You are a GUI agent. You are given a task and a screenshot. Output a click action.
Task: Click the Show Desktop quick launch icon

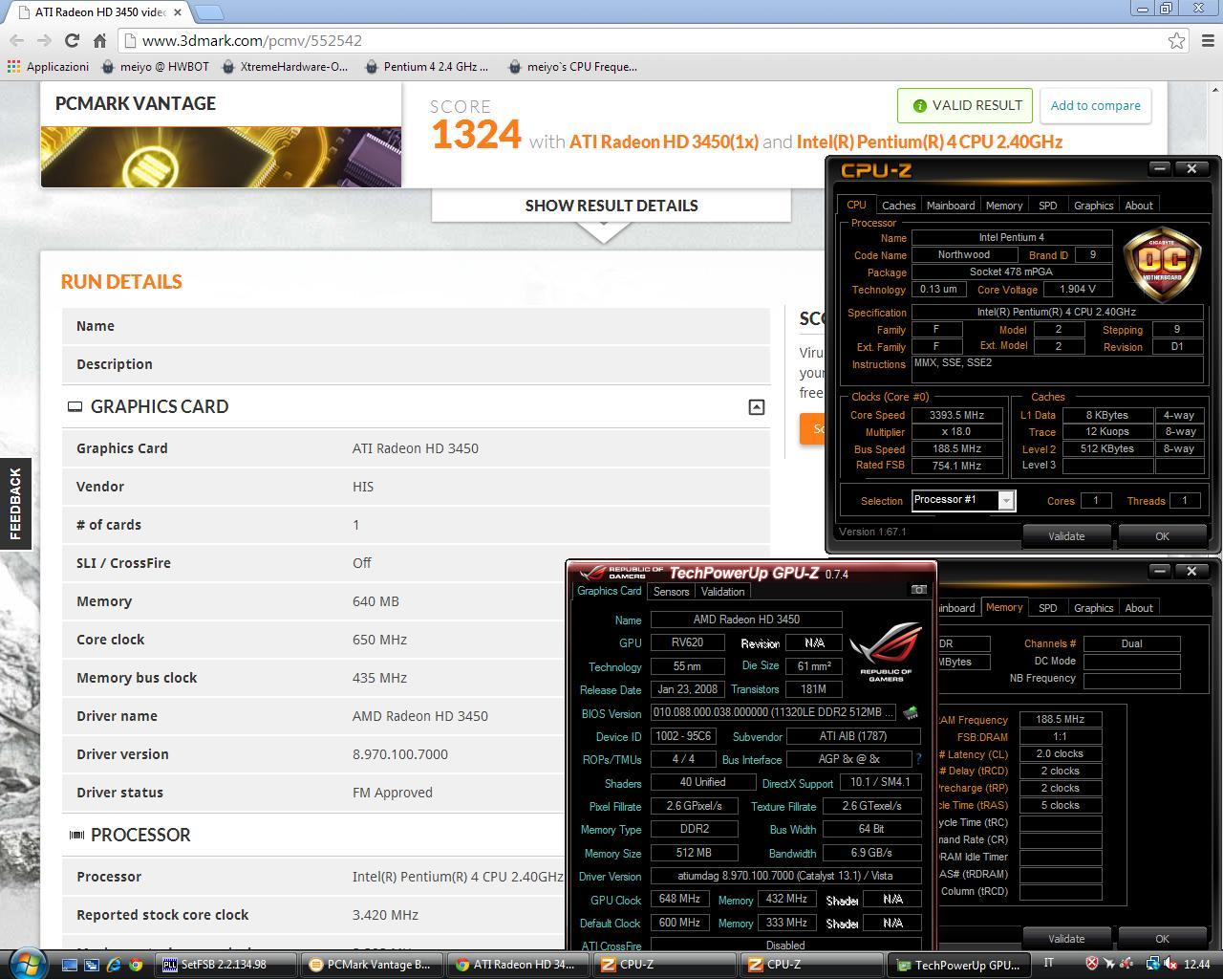point(70,965)
